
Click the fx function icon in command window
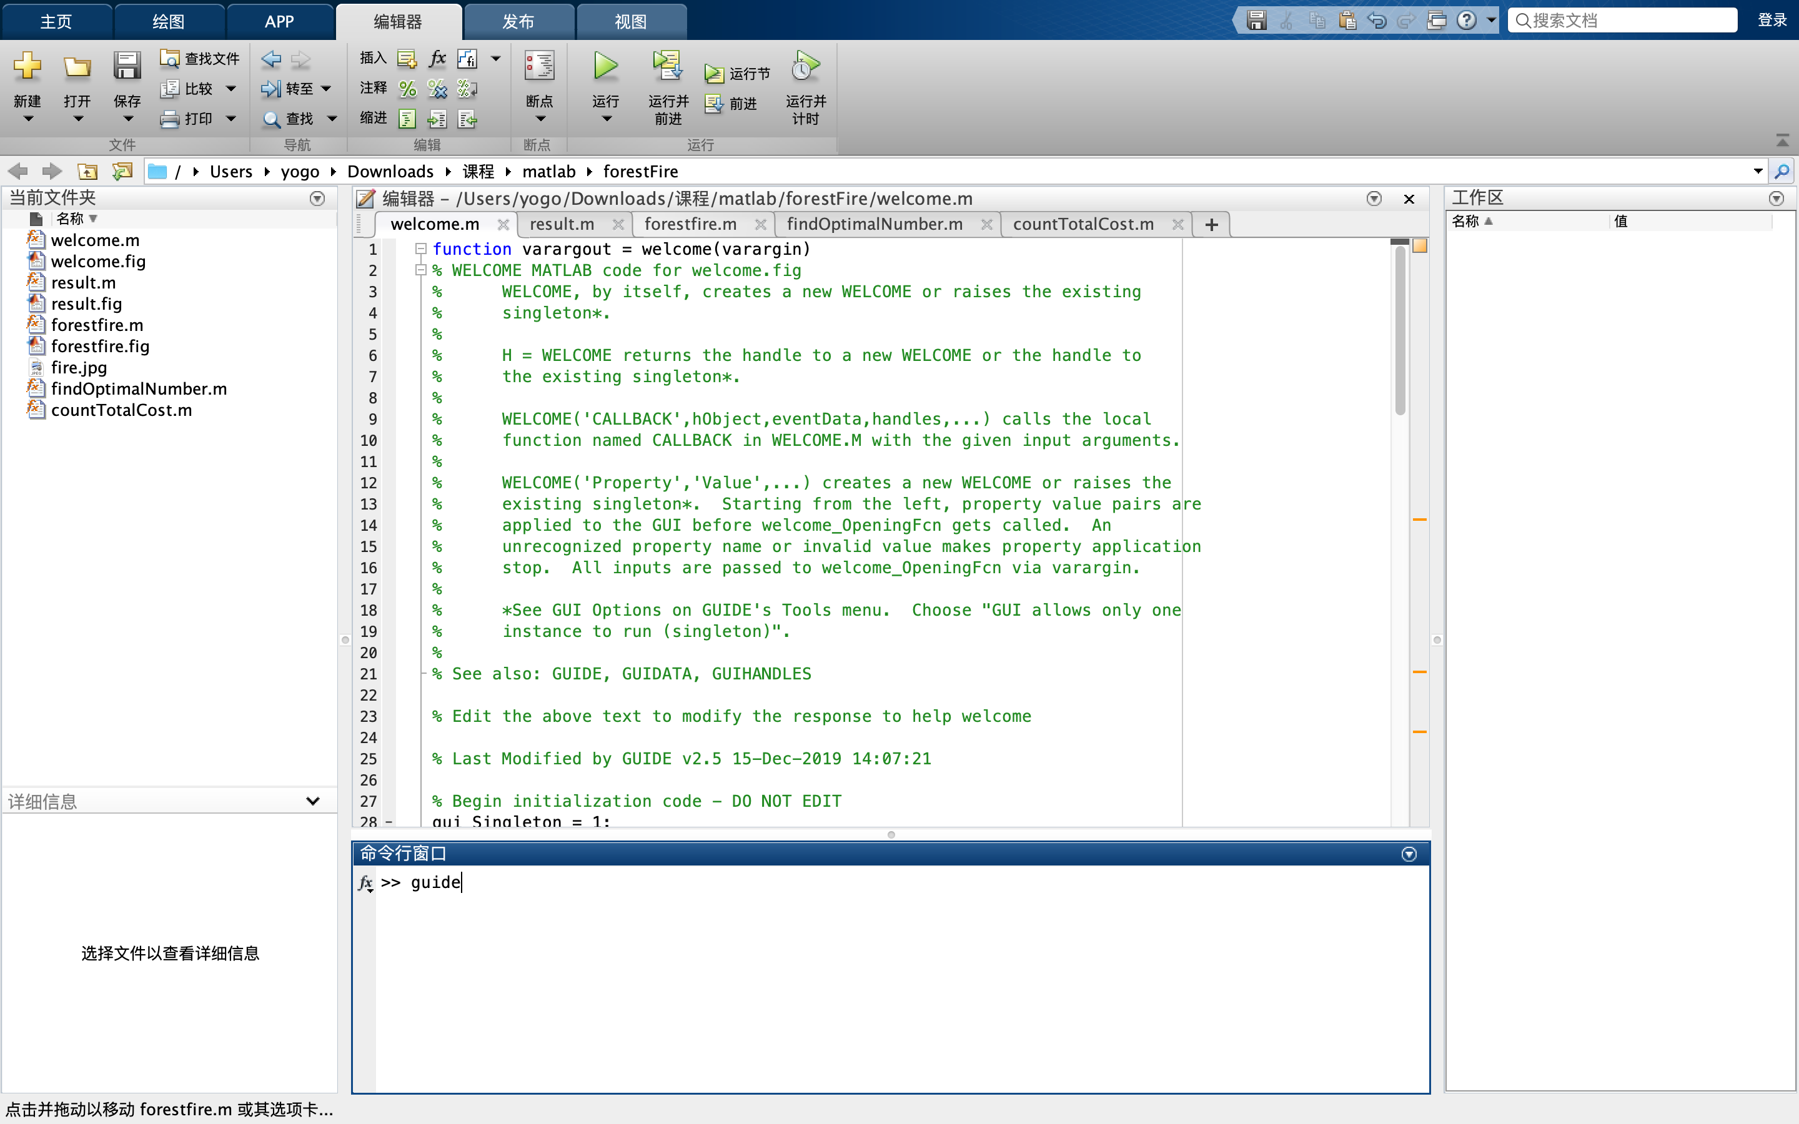[x=367, y=883]
